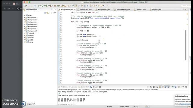The height and width of the screenshot is (108, 193).
Task: Click the Search flashlight icon in toolbar
Action: [x=68, y=6]
